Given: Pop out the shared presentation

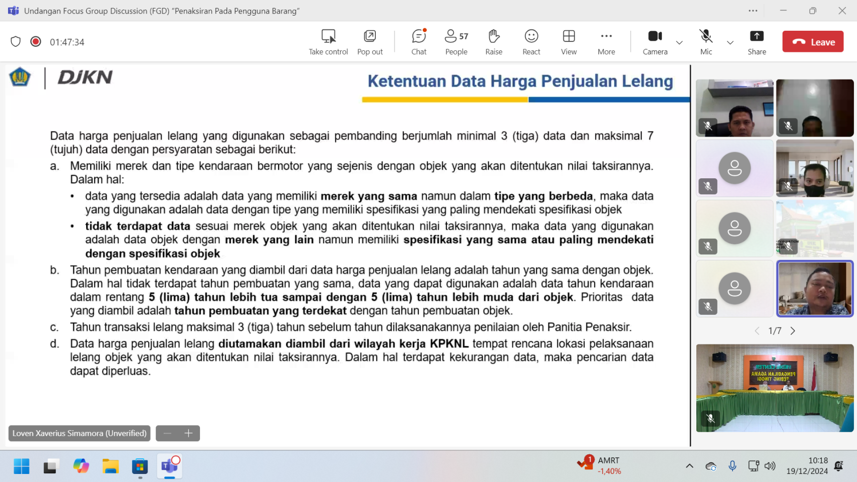Looking at the screenshot, I should click(x=370, y=41).
